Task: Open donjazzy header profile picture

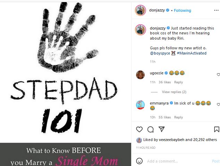Action: pos(141,10)
